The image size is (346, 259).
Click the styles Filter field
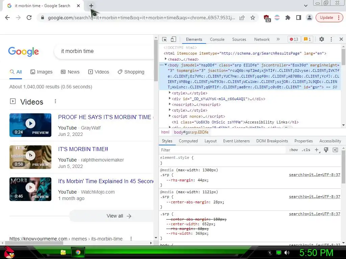coord(222,150)
